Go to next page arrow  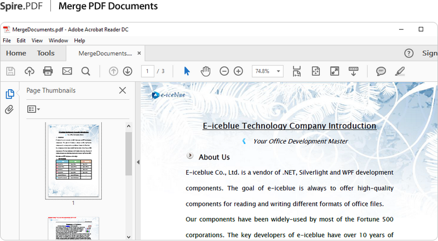[128, 71]
